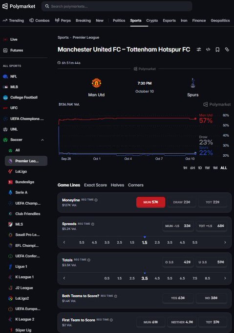
Task: Click the Spurs team crest
Action: click(x=192, y=83)
